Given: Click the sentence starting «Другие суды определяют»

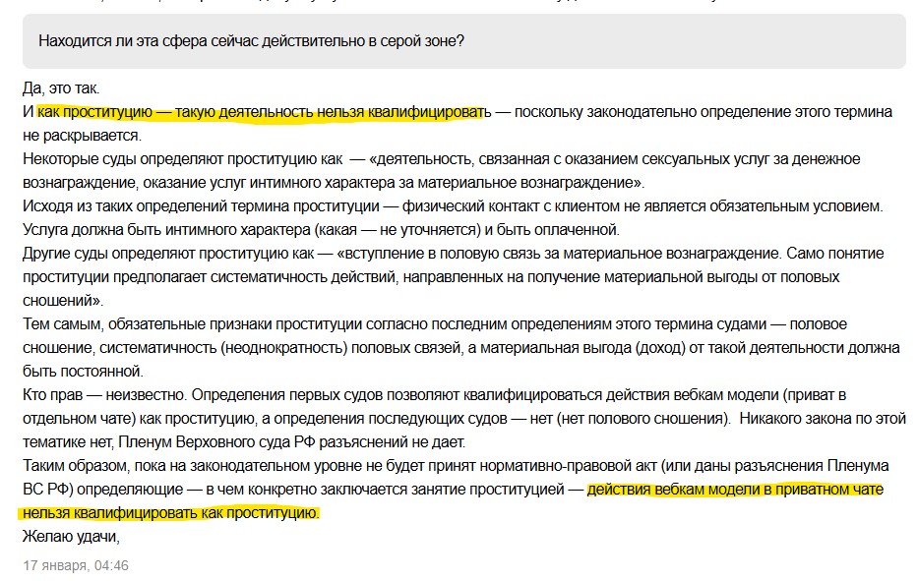Looking at the screenshot, I should [x=454, y=277].
